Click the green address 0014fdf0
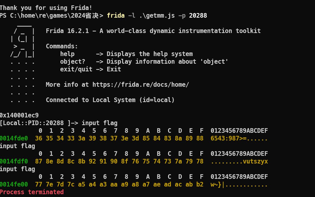 [14, 161]
